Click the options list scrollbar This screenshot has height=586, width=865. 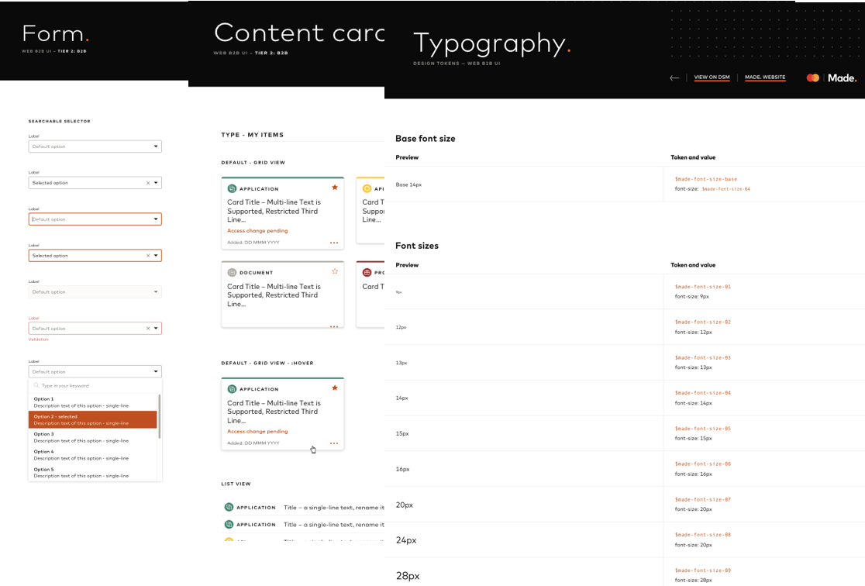click(160, 416)
